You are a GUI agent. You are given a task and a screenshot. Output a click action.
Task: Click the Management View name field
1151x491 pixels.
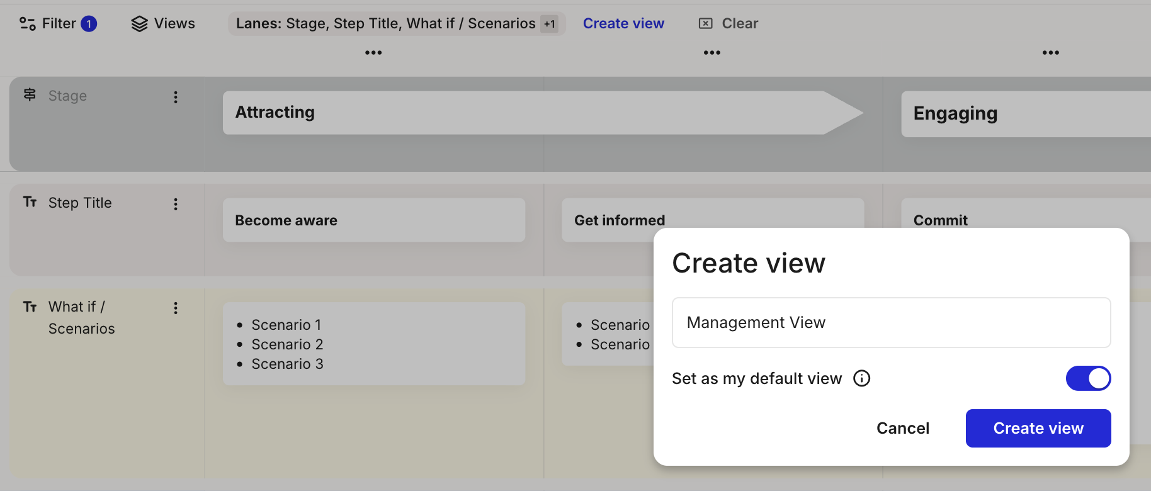point(891,322)
